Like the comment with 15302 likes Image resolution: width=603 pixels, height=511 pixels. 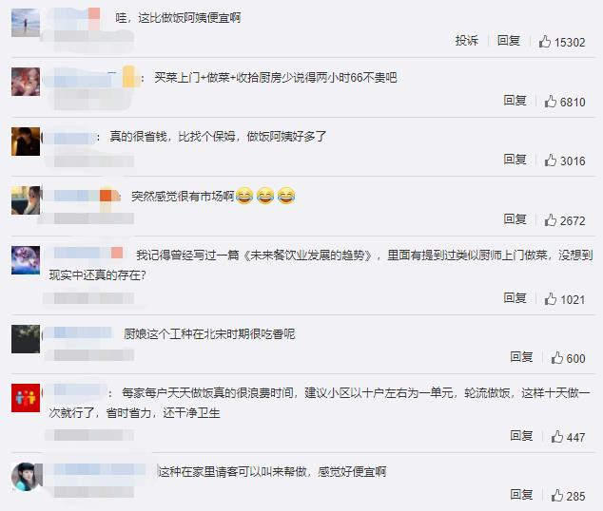pos(544,41)
